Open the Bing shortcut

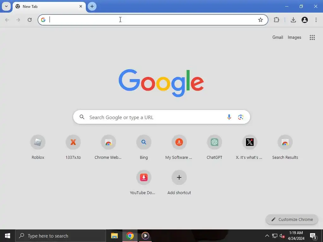click(x=144, y=147)
